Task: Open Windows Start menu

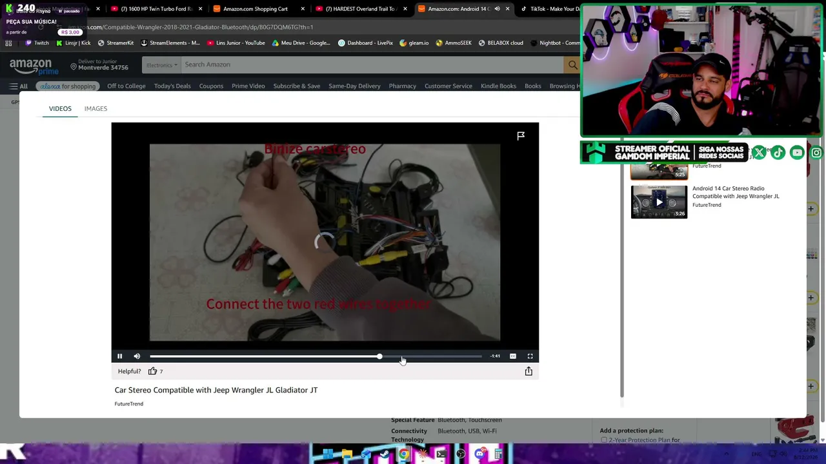Action: 328,454
